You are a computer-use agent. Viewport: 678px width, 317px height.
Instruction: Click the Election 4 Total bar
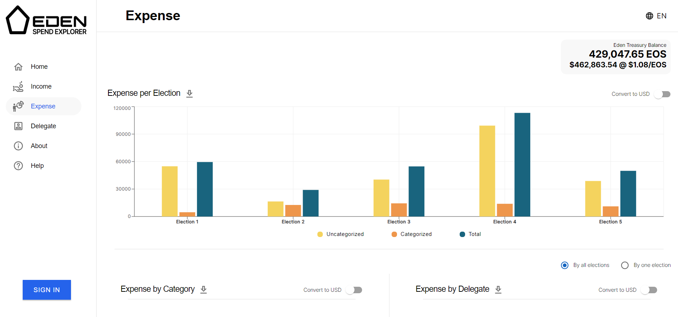tap(522, 165)
